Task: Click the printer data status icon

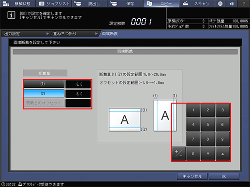Action: [x=20, y=184]
